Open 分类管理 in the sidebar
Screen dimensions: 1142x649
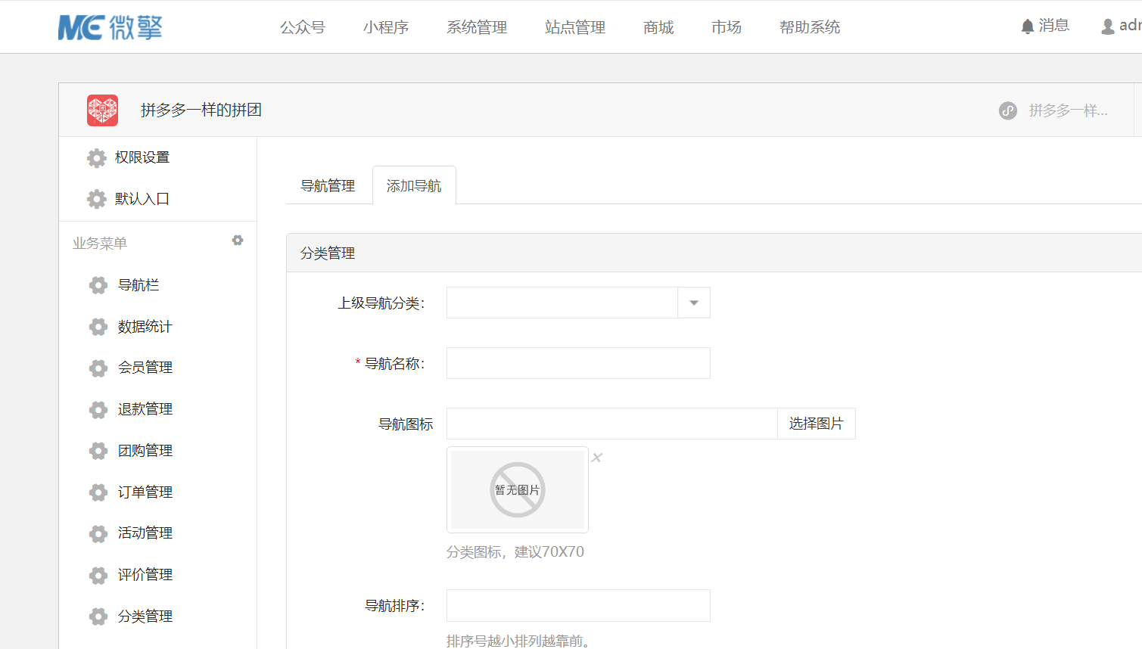145,616
